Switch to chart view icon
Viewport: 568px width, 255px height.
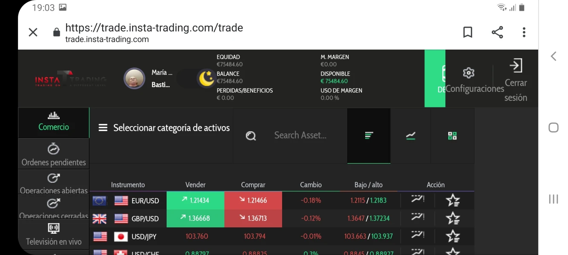[410, 136]
